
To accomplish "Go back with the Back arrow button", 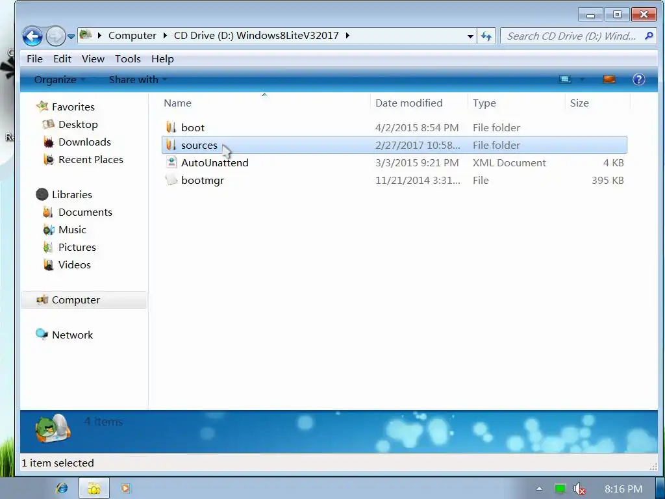I will 32,36.
